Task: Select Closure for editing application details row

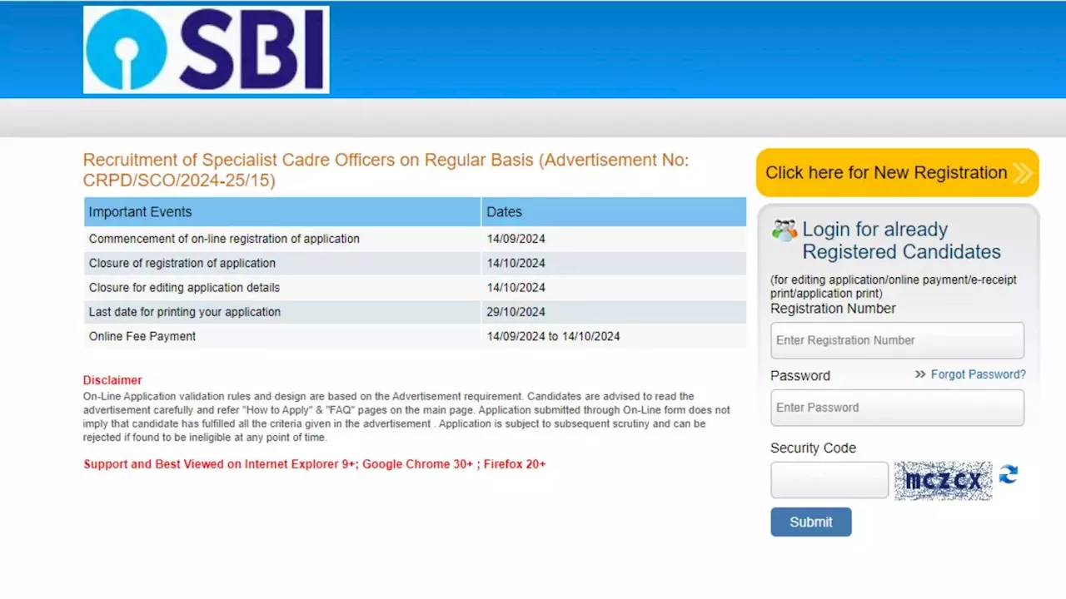Action: (415, 287)
